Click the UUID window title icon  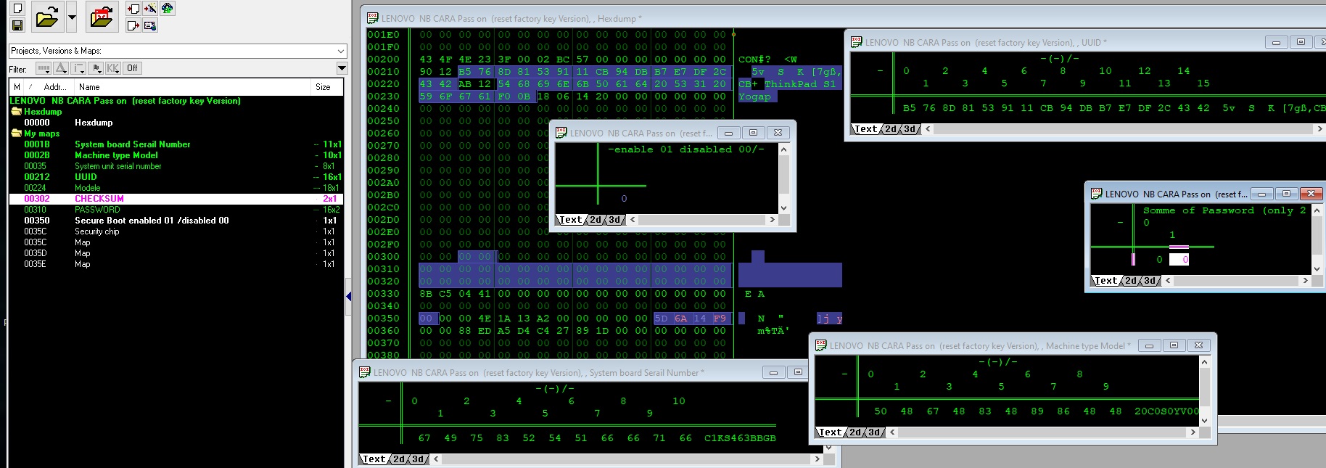pyautogui.click(x=856, y=42)
